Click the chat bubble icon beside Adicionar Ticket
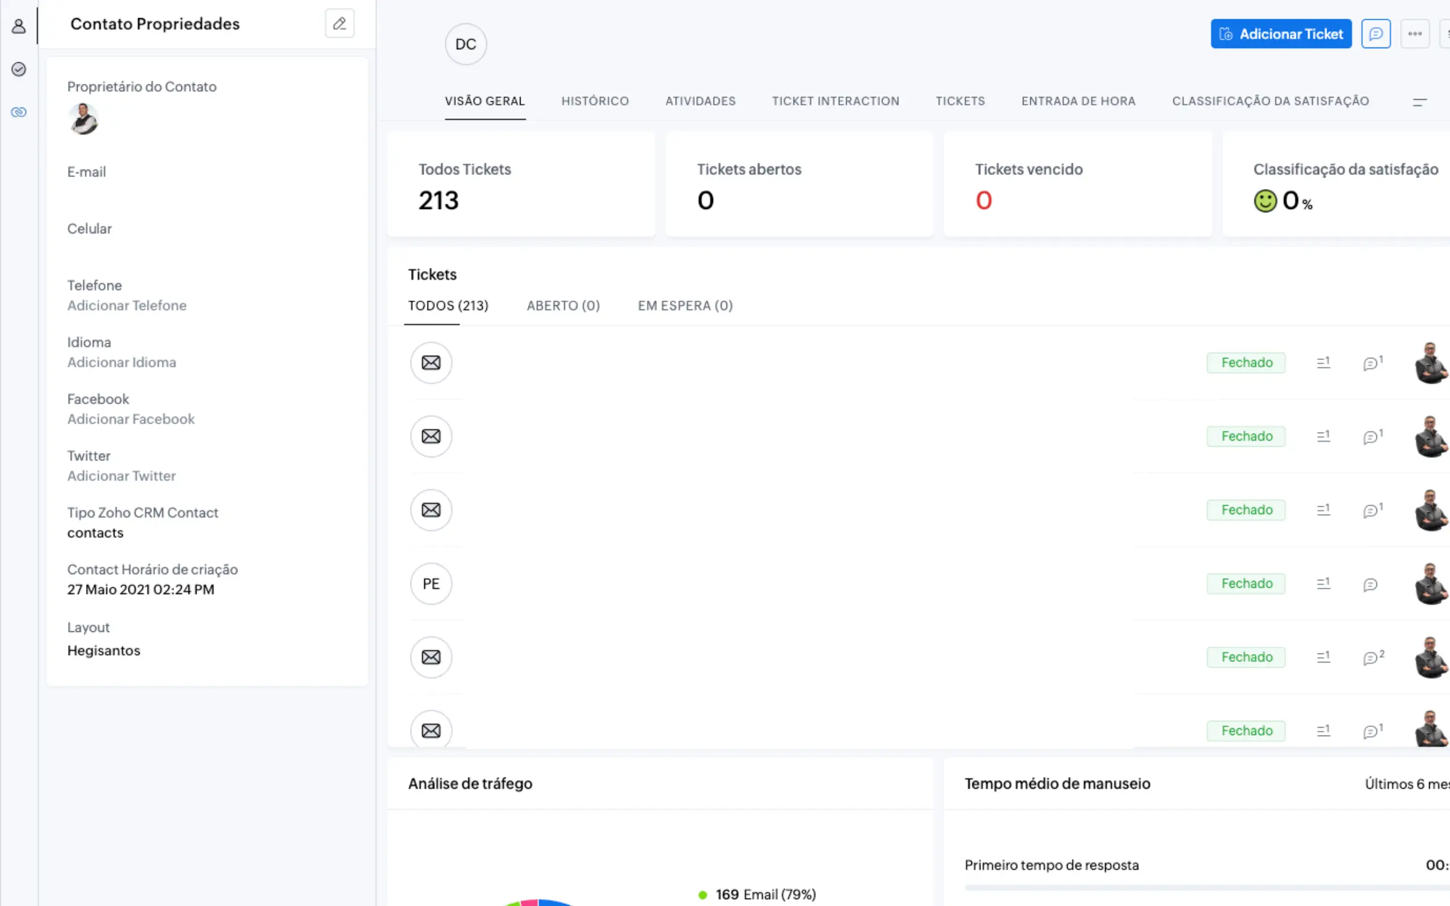This screenshot has height=906, width=1450. coord(1375,34)
